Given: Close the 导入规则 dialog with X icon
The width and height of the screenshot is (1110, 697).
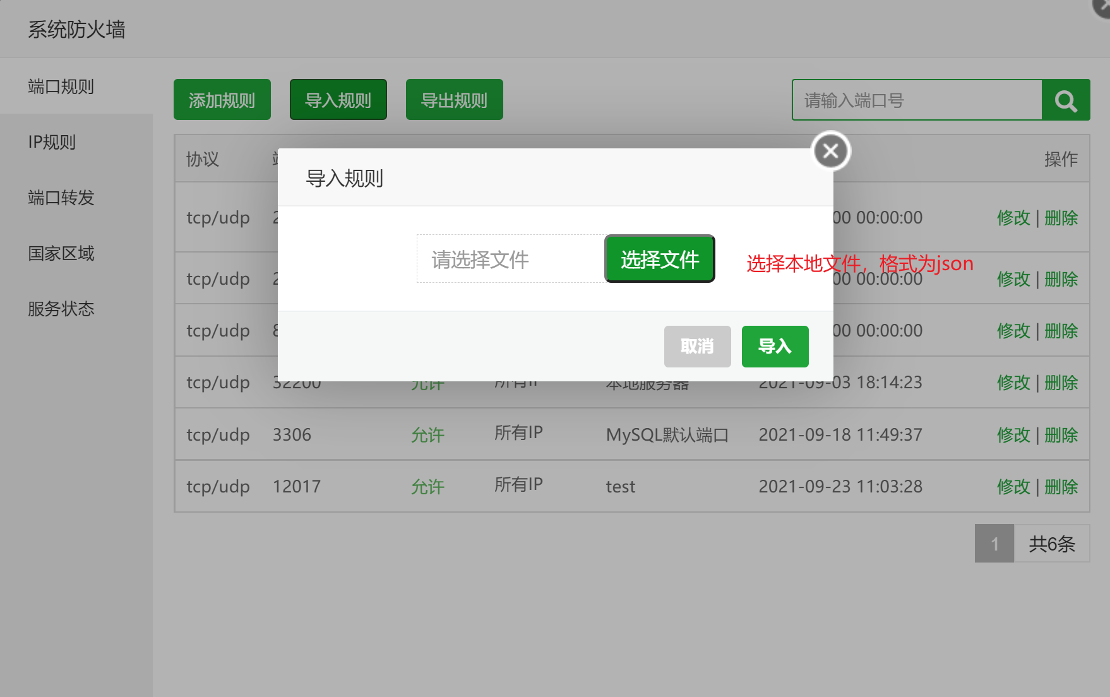Looking at the screenshot, I should pyautogui.click(x=831, y=151).
